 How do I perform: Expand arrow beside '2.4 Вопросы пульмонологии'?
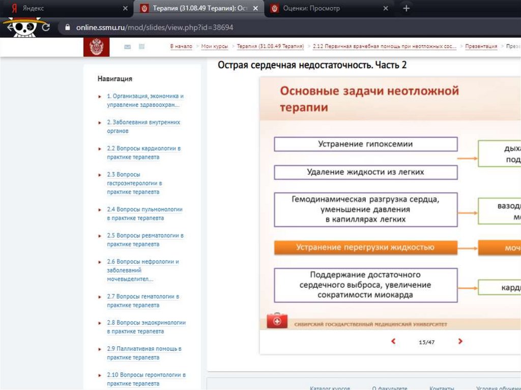coord(100,210)
